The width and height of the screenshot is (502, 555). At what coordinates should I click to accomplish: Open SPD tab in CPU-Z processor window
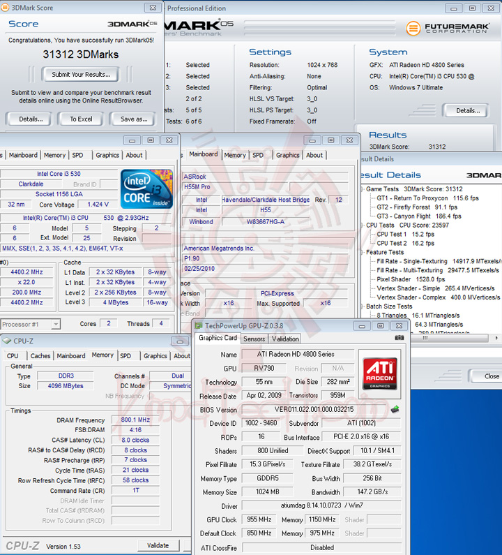pyautogui.click(x=77, y=155)
